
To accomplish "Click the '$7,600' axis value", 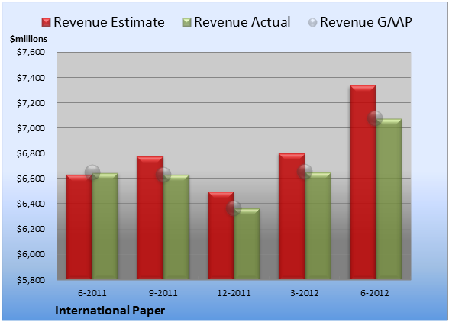I will (x=31, y=52).
